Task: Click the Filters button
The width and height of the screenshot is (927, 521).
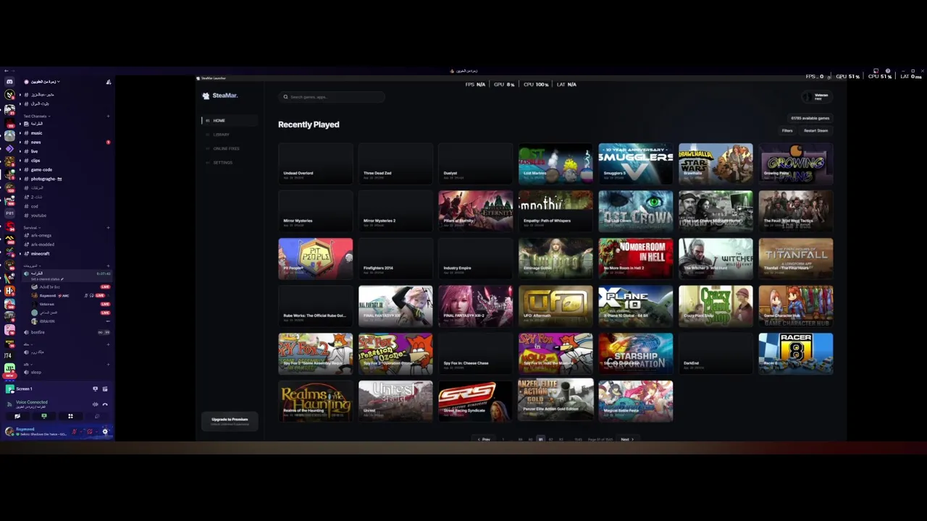Action: pyautogui.click(x=787, y=131)
